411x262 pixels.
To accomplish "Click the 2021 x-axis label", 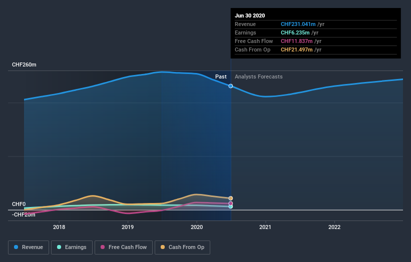I will coord(265,227).
